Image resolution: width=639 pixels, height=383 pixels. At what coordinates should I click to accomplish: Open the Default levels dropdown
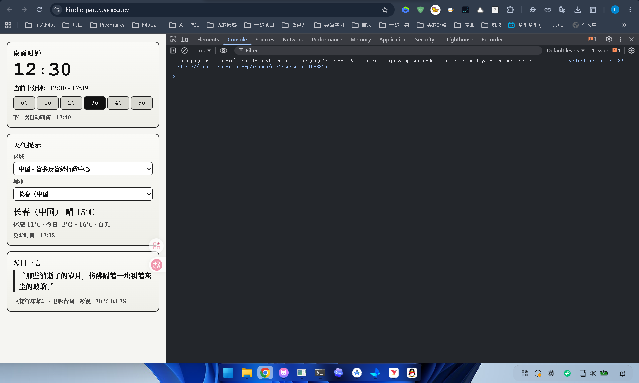pyautogui.click(x=565, y=50)
